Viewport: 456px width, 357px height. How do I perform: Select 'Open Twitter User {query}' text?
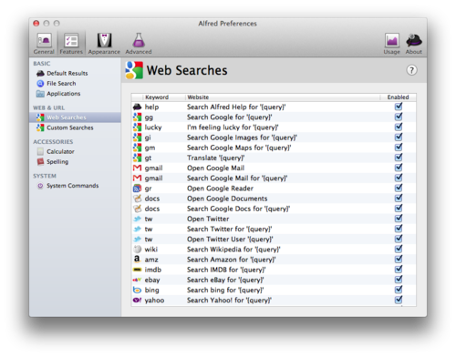coord(230,240)
